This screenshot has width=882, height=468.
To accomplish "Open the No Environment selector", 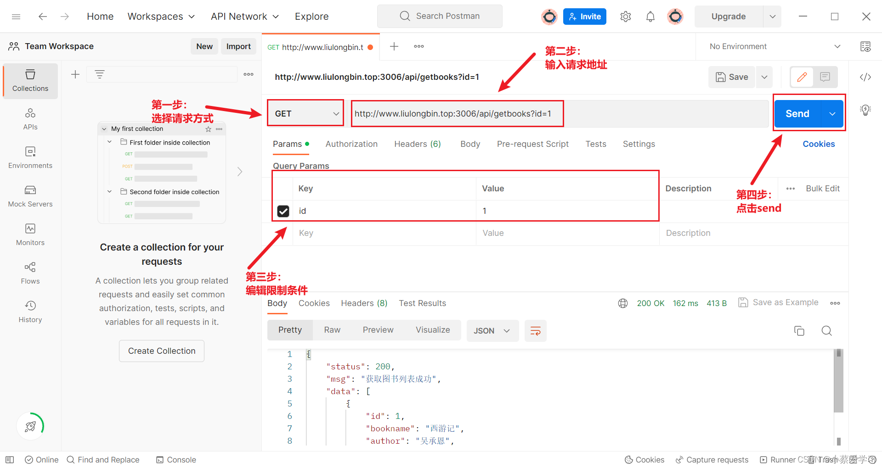I will click(x=774, y=46).
